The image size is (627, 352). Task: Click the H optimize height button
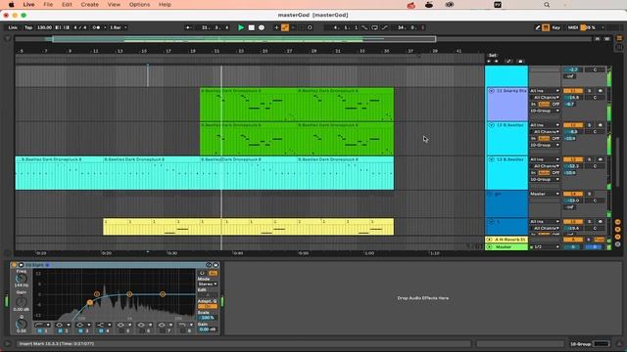coord(598,39)
